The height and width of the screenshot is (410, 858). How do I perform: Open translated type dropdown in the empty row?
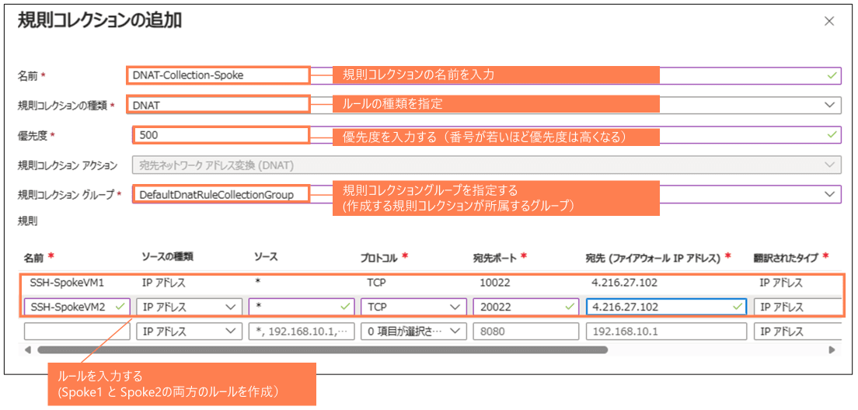(797, 332)
